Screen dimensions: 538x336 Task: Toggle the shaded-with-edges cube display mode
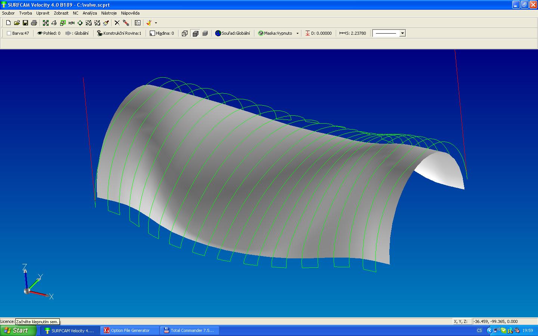tap(195, 33)
